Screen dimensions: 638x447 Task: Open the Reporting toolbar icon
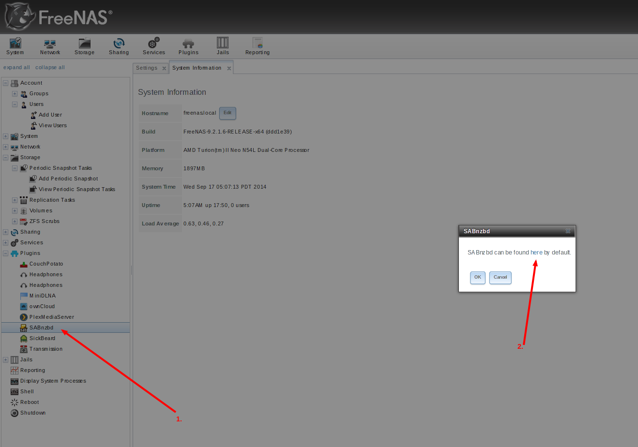(257, 46)
